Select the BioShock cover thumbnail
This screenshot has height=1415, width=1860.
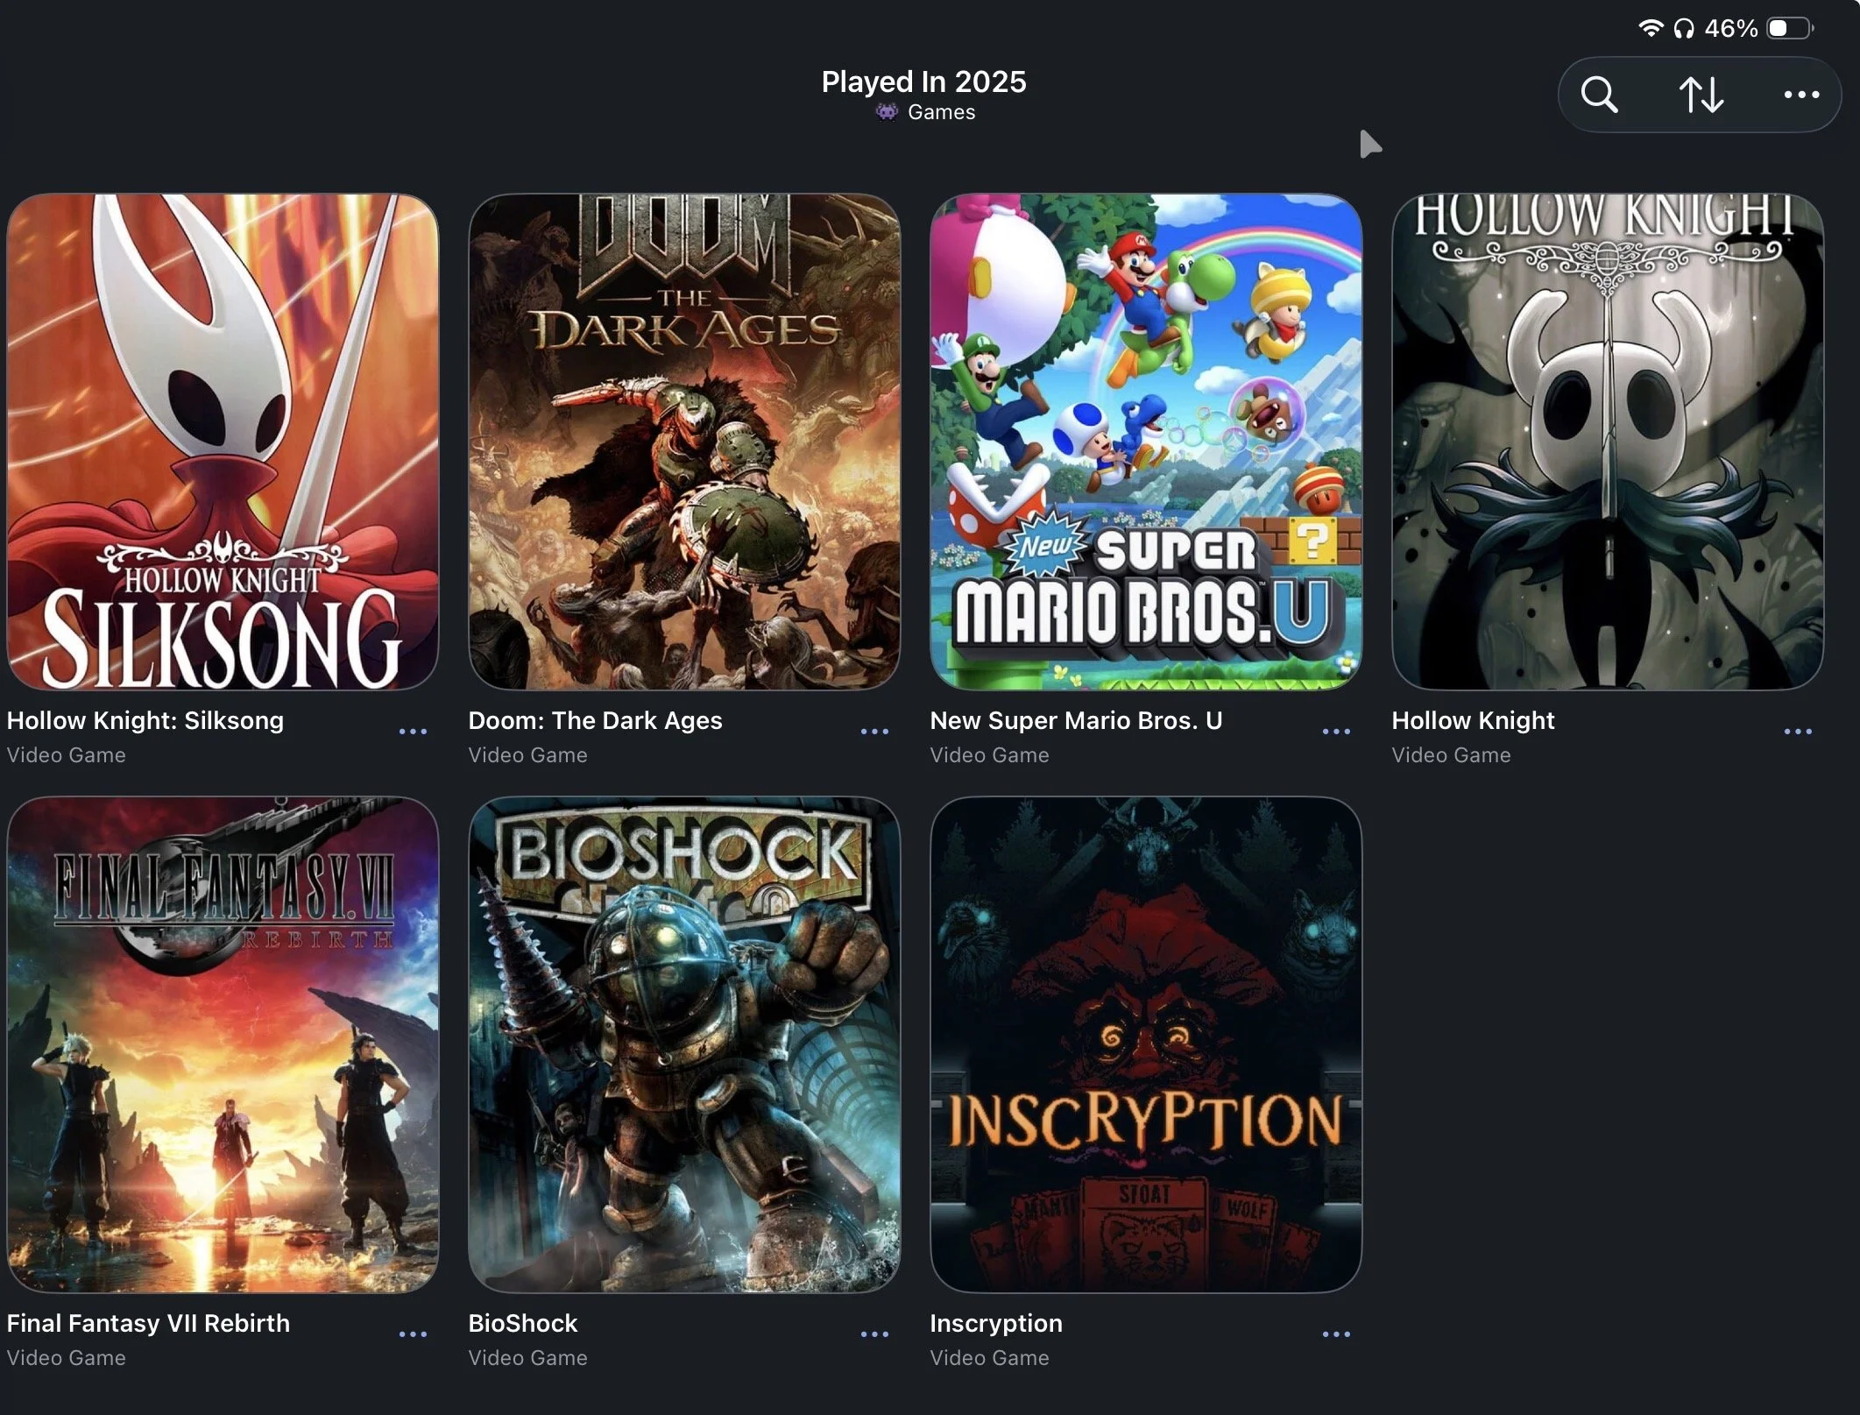[x=684, y=1044]
